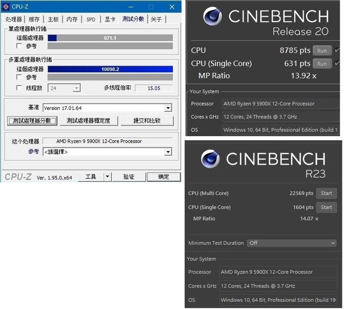
Task: Click the 验证 button
Action: (x=129, y=177)
